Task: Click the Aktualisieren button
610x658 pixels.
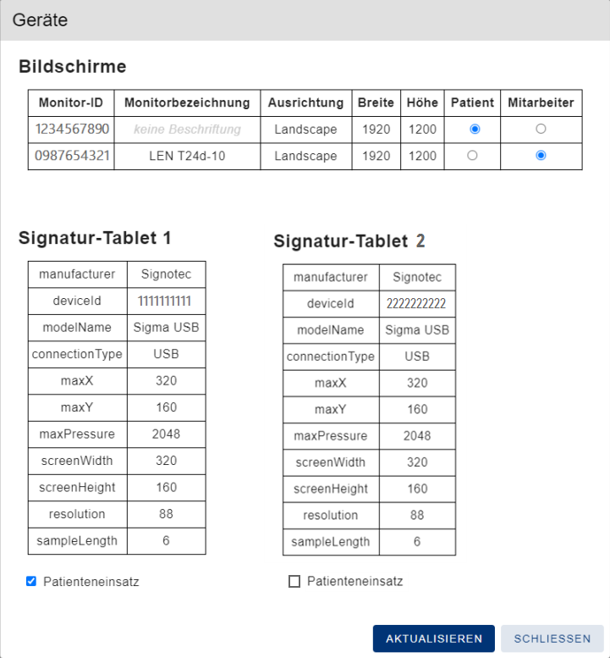Action: point(434,639)
